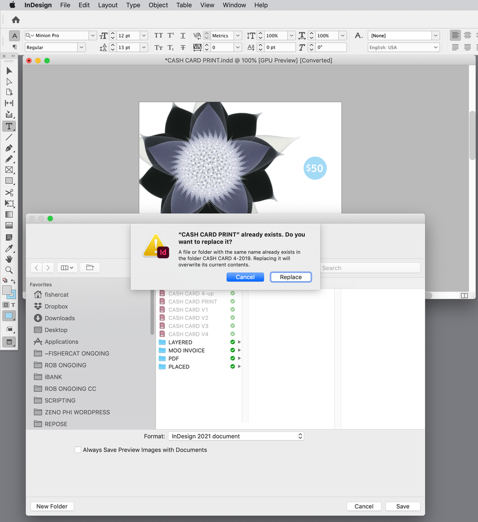
Task: Select the Zoom tool
Action: tap(9, 270)
